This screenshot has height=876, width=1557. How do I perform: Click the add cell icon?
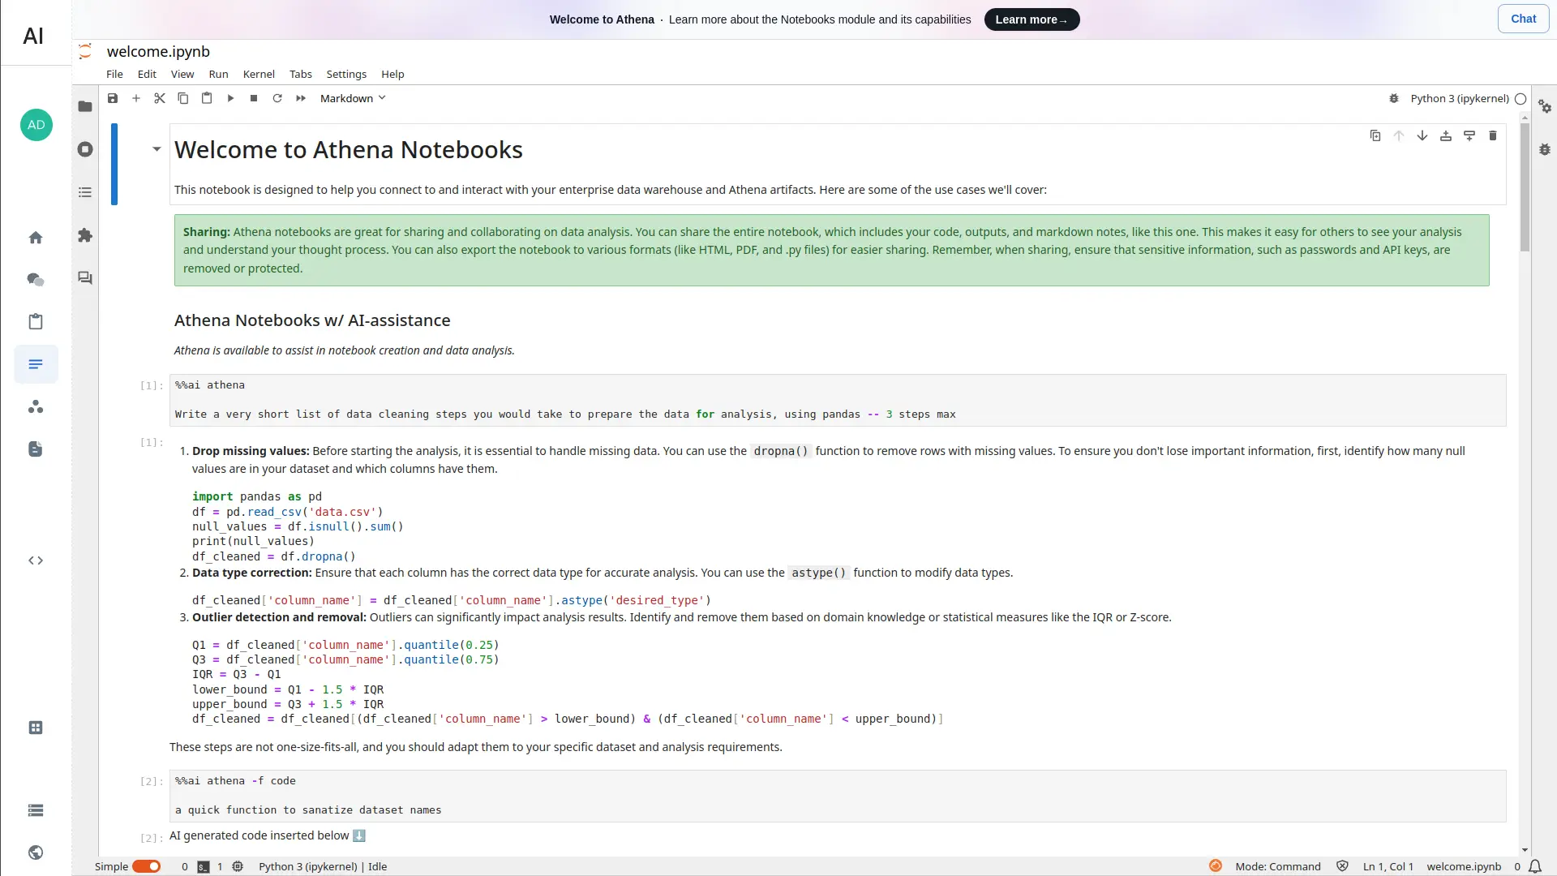135,98
